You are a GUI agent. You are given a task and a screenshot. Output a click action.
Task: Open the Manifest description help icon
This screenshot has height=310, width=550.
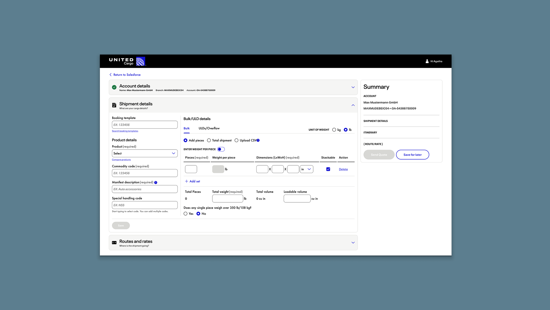[156, 183]
